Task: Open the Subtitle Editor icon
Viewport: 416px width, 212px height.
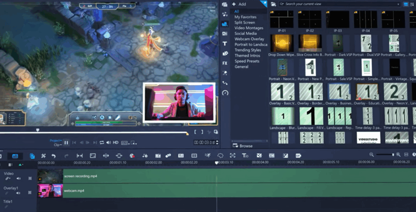Action: (x=181, y=156)
